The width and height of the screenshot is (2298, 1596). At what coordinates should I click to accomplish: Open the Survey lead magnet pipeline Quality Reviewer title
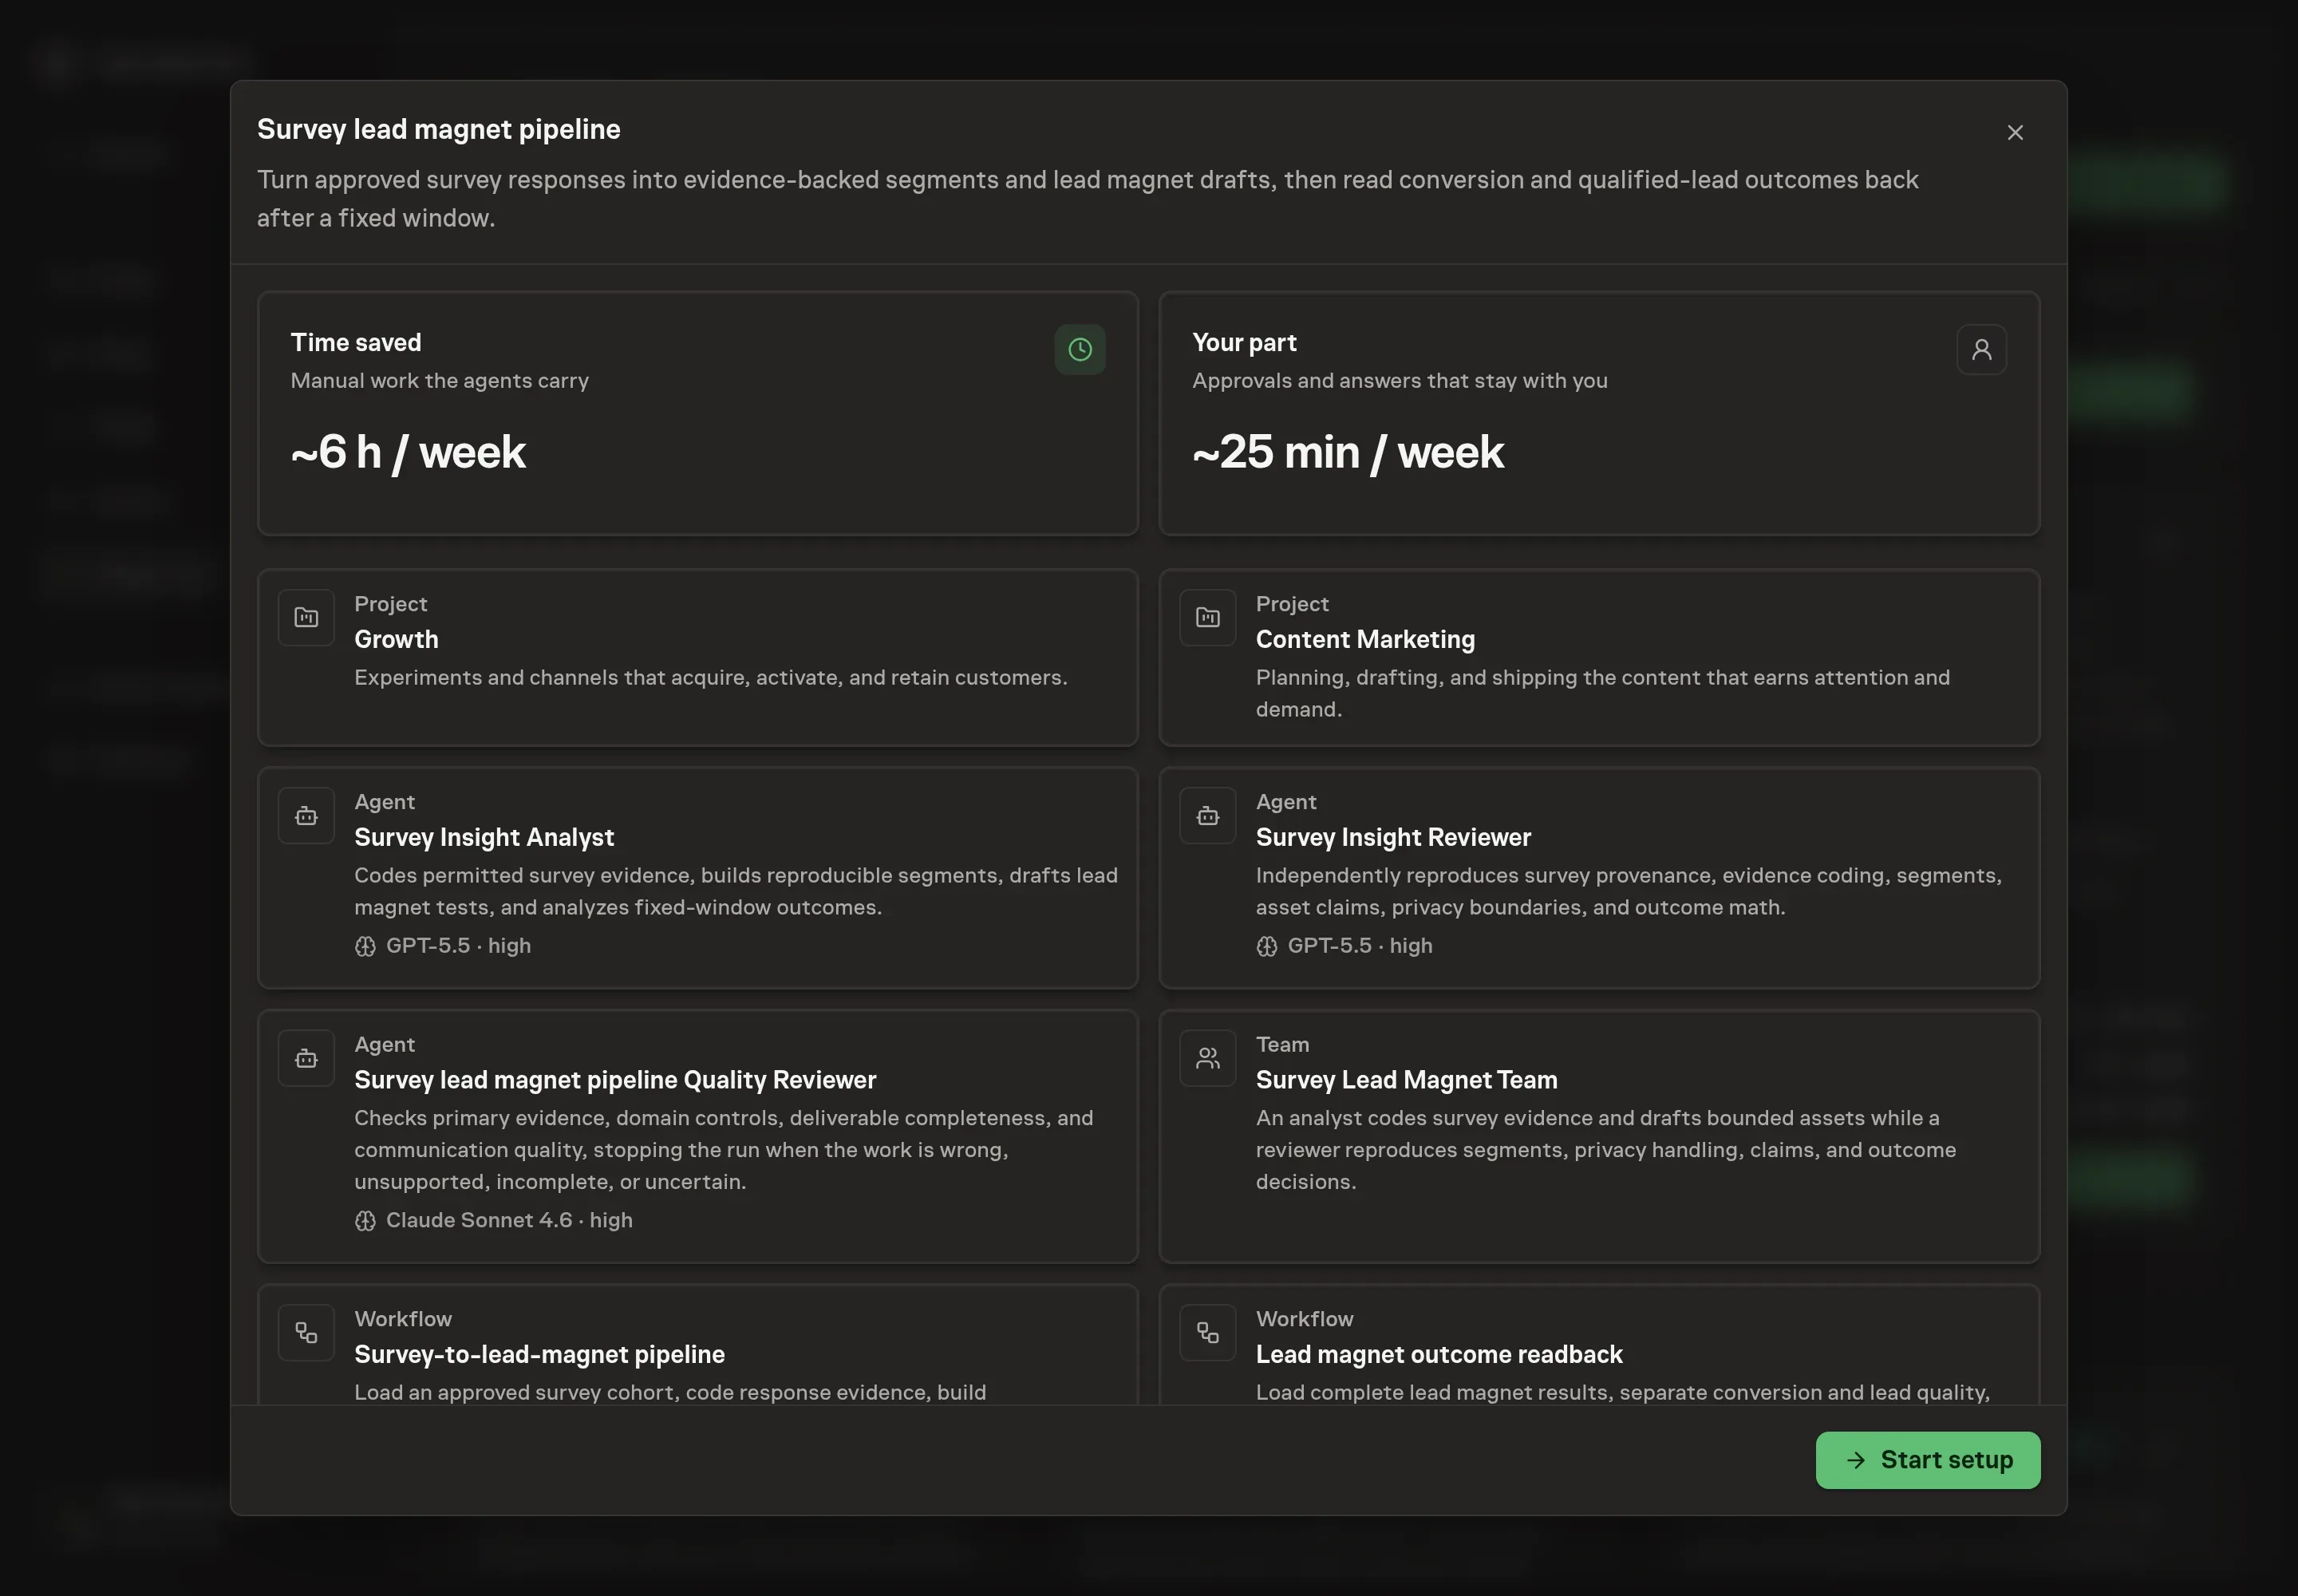coord(615,1080)
